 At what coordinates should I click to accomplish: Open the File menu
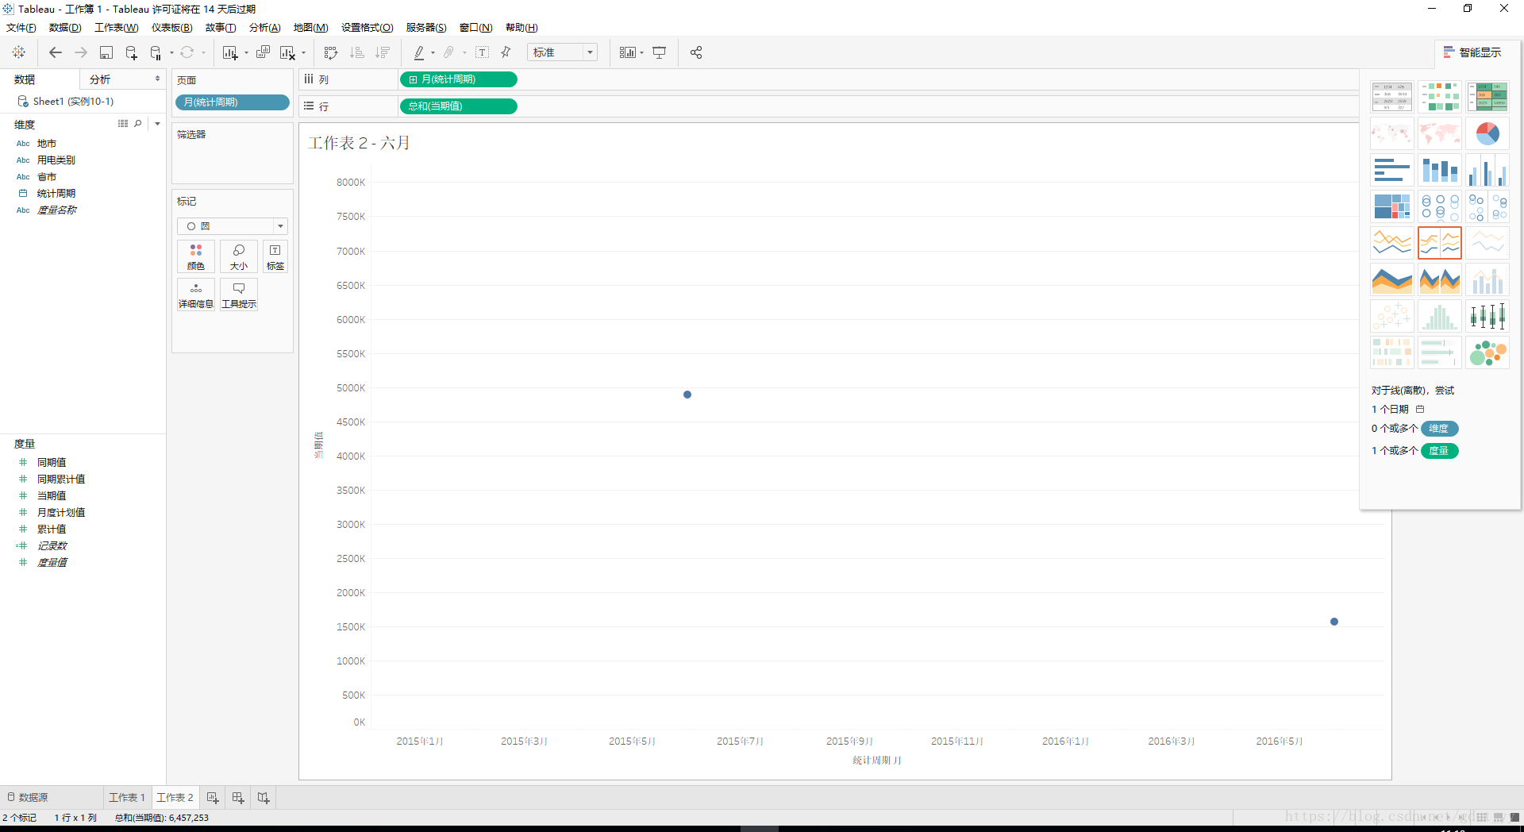coord(21,28)
